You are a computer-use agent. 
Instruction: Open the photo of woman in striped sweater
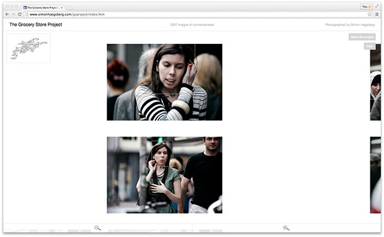pos(165,82)
